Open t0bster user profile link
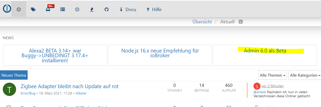This screenshot has width=321, height=107. [81, 93]
